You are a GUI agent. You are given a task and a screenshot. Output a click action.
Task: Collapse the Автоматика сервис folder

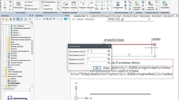tap(3, 76)
